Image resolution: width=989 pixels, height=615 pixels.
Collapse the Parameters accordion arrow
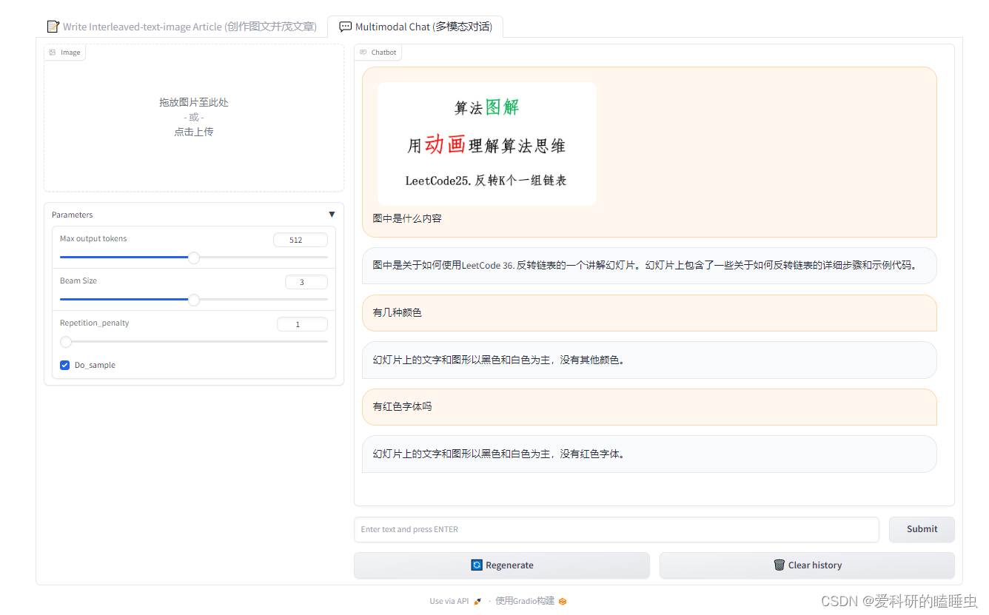click(332, 215)
